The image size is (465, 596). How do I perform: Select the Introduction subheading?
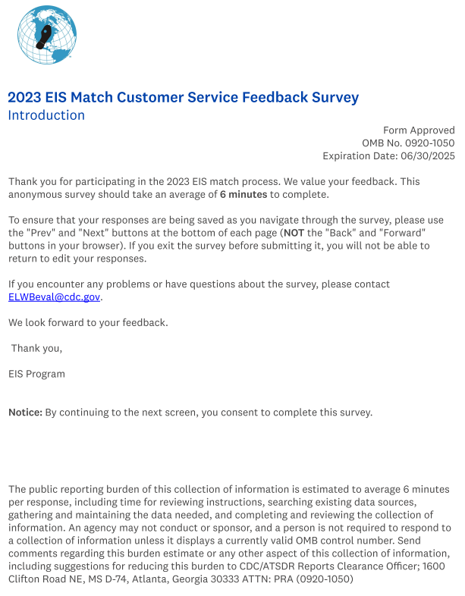point(46,115)
